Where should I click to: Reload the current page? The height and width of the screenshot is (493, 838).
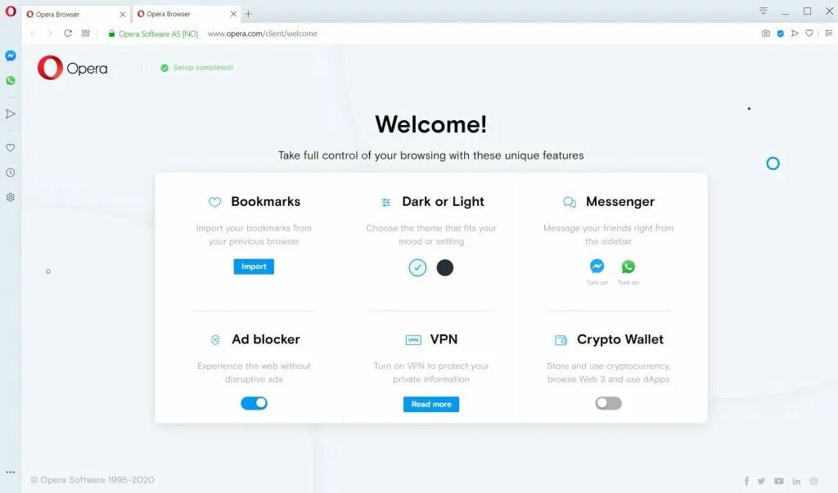click(x=68, y=34)
